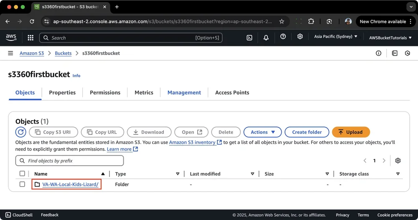Screen dimensions: 418x220
Task: Open Cookie preferences footer link
Action: pos(395,215)
